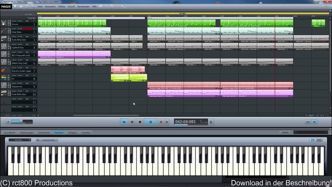Screen dimensions: 332x187
Task: Open FX dropdown on Fx track 8
Action: (34, 76)
